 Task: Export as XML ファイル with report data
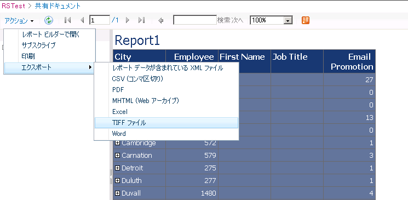pyautogui.click(x=166, y=68)
